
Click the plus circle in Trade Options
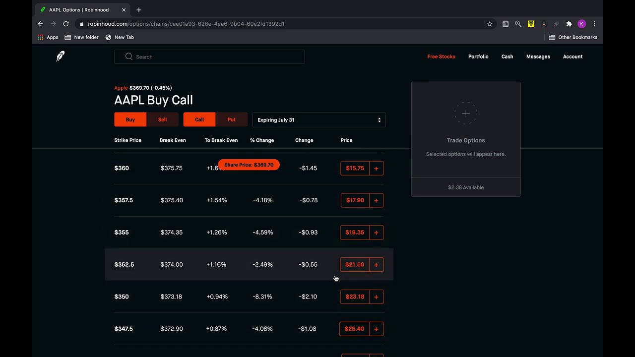coord(466,114)
